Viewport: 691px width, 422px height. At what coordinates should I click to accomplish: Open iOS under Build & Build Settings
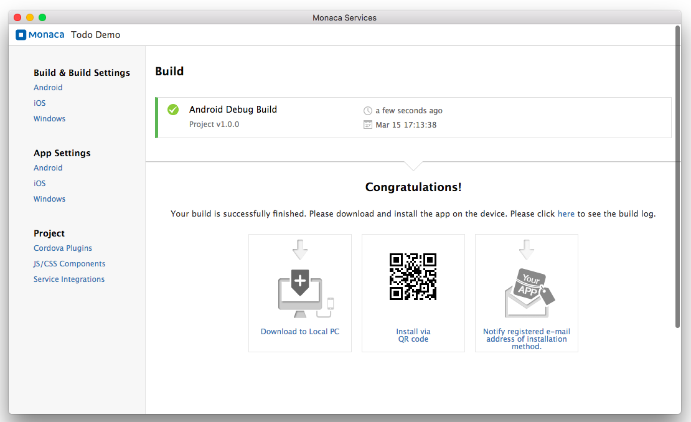point(40,103)
